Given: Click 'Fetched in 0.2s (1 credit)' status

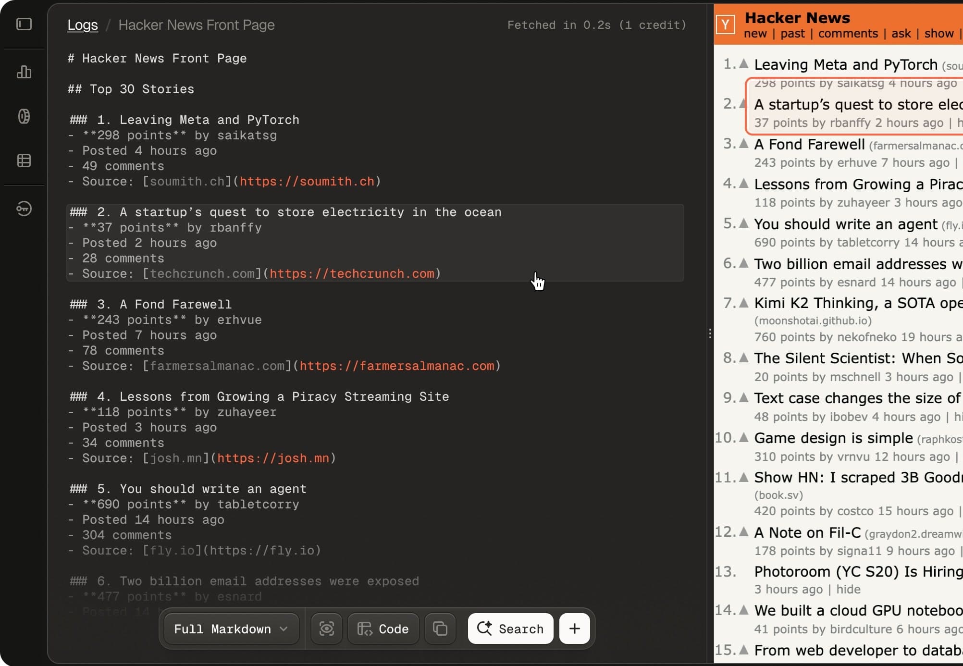Looking at the screenshot, I should coord(597,25).
